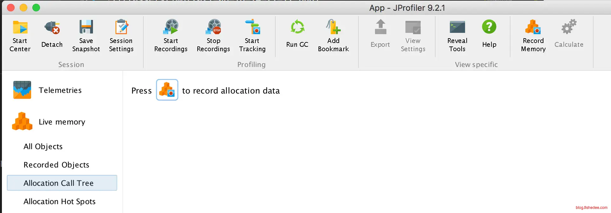
Task: Open the Telemetries section in the sidebar
Action: pyautogui.click(x=60, y=90)
